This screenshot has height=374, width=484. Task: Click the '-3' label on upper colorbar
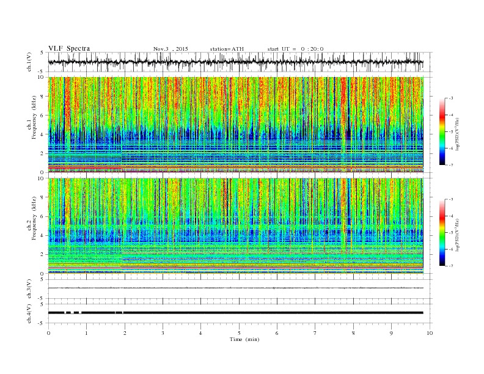[x=451, y=98]
